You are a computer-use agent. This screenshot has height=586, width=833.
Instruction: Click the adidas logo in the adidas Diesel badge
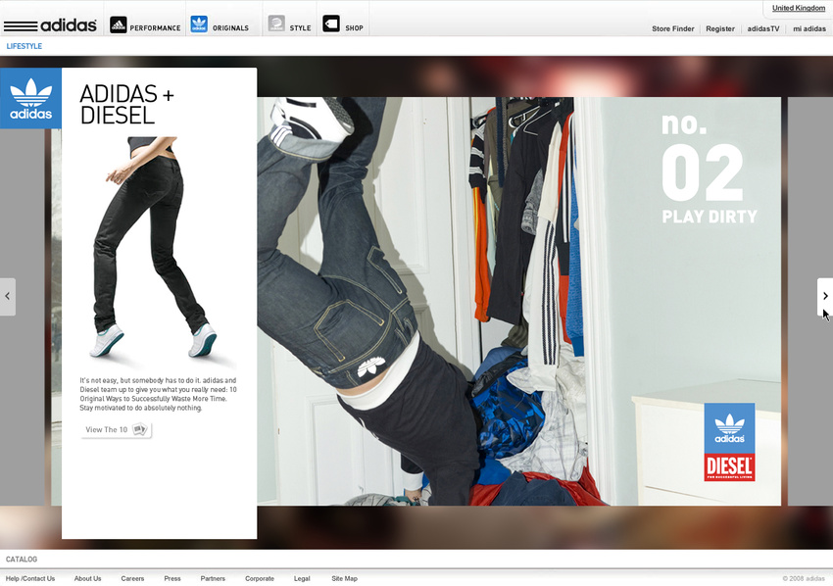(729, 428)
